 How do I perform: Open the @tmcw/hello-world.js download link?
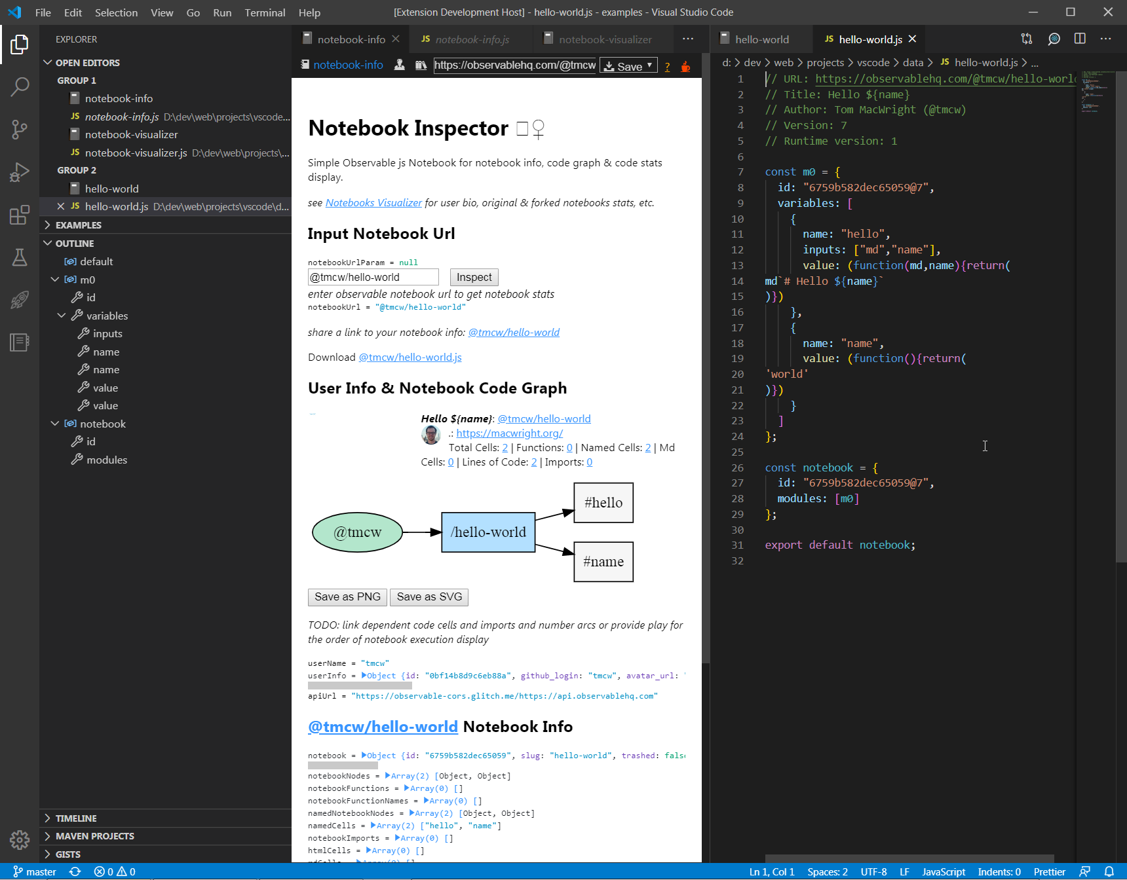click(x=410, y=357)
